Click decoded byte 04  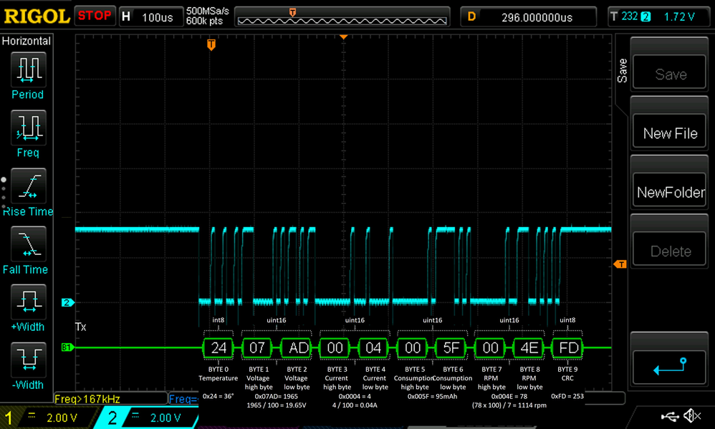pyautogui.click(x=373, y=348)
